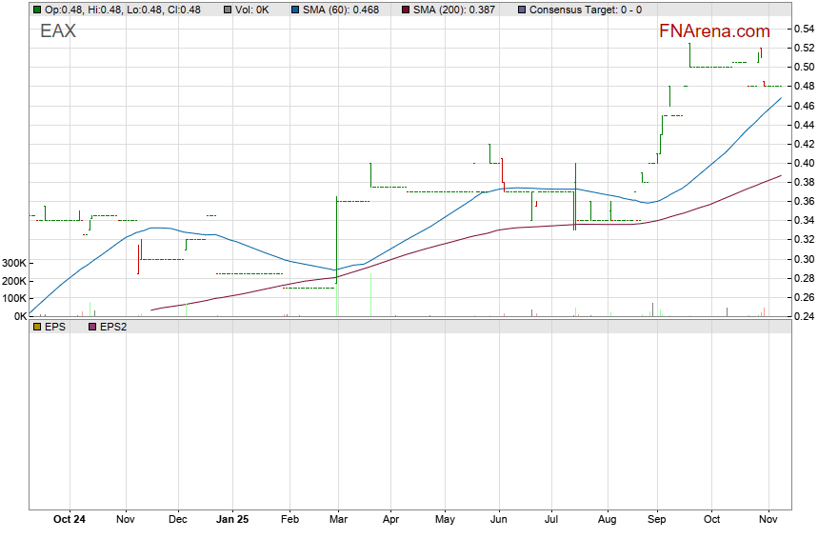Image resolution: width=818 pixels, height=539 pixels.
Task: Click the Jan 25 date axis label
Action: pyautogui.click(x=232, y=520)
